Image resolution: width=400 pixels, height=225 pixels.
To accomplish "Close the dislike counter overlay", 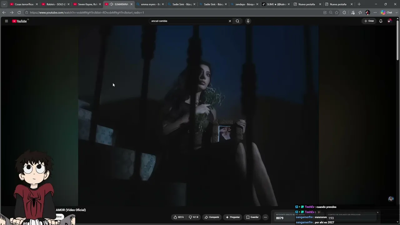I will [377, 212].
